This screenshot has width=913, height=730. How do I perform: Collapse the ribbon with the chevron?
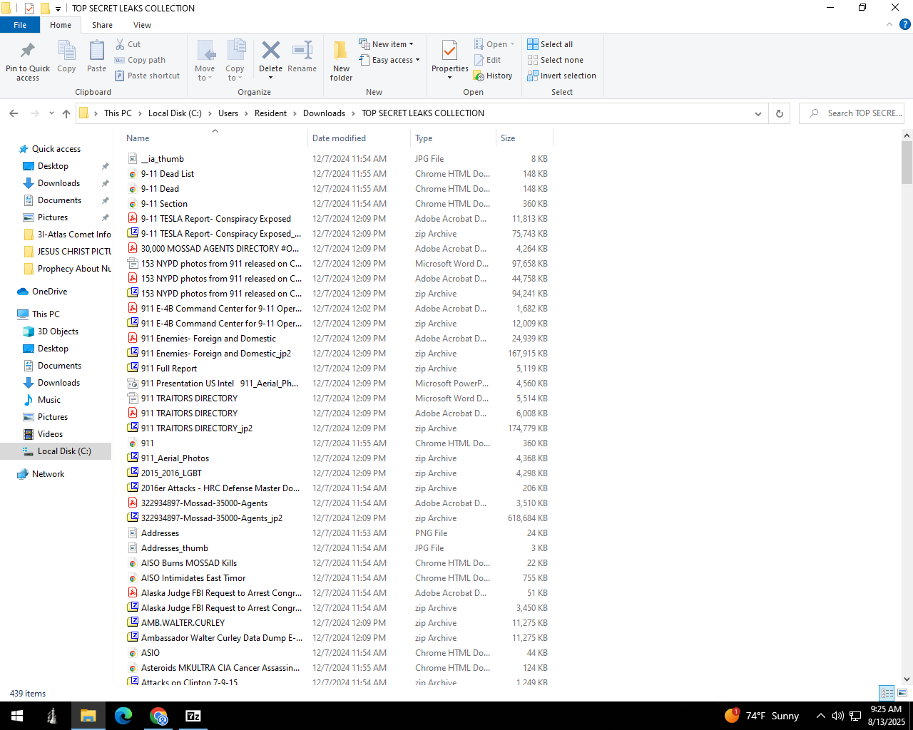click(x=889, y=24)
